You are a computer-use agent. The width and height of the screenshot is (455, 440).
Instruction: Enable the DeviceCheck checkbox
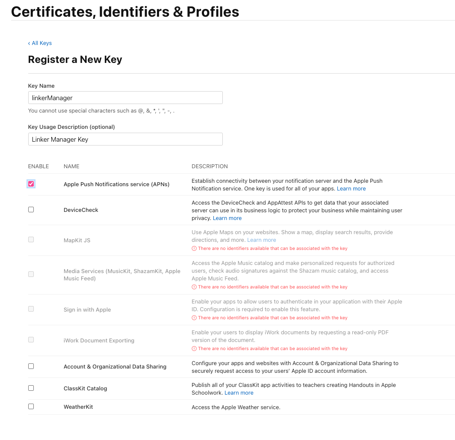pyautogui.click(x=31, y=210)
